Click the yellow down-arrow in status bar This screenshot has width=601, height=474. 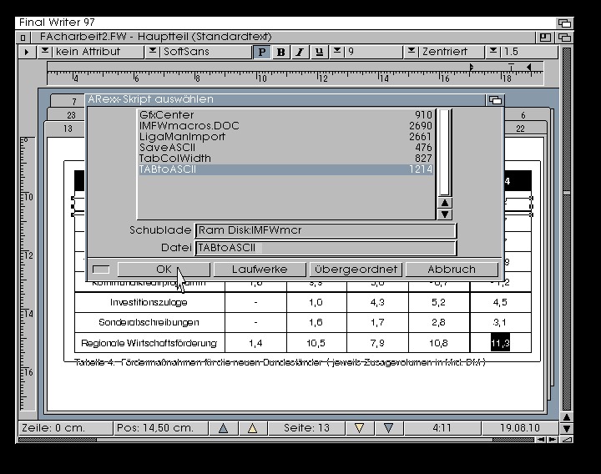point(360,428)
